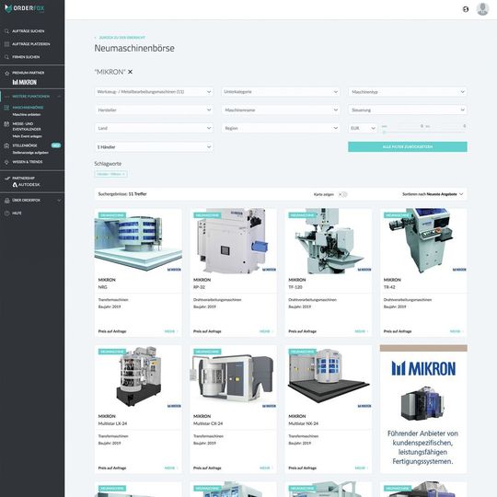497x497 pixels.
Task: Open Sortieren nach Neueste Angebote dropdown
Action: (x=433, y=194)
